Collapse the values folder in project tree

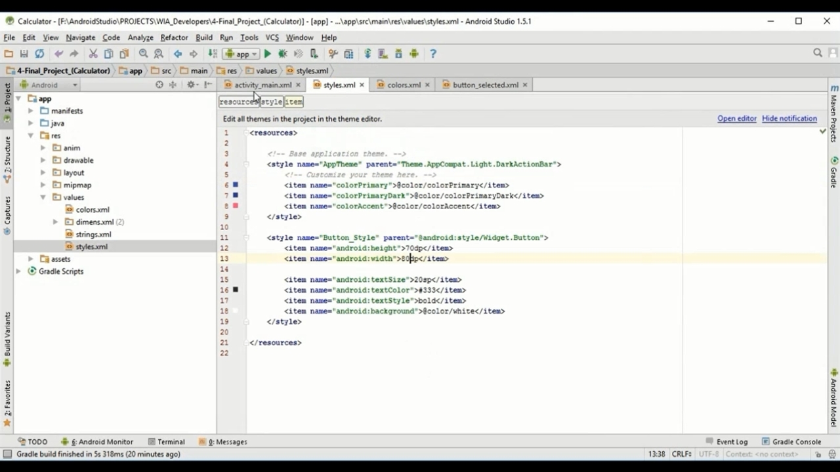[x=43, y=197]
